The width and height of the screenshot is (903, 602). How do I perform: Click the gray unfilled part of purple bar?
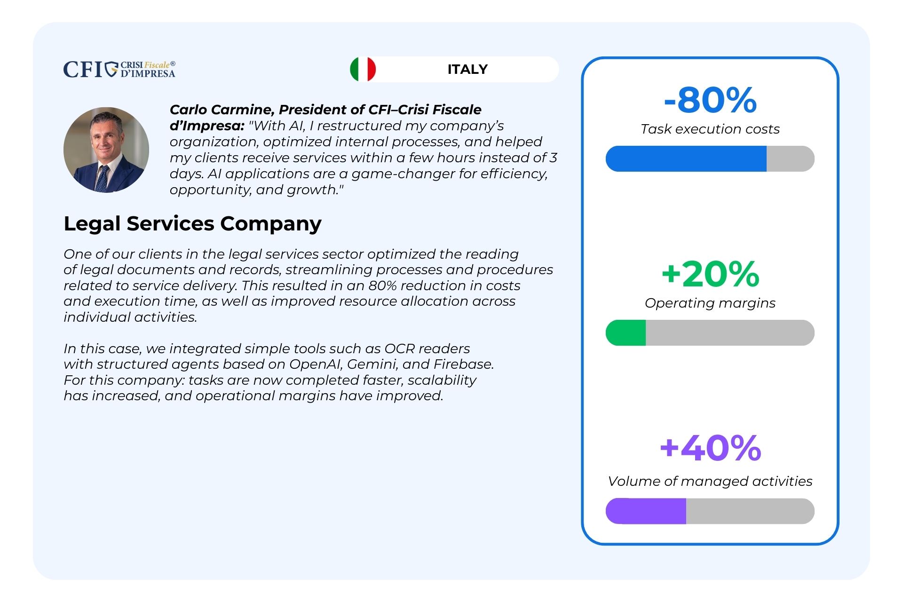pos(750,511)
